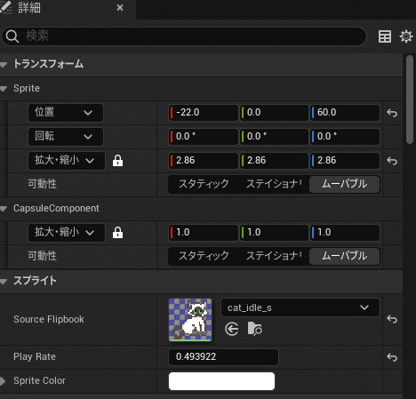Toggle CapsuleComponent scale ratio lock
Screen dimensions: 416x399
pyautogui.click(x=117, y=233)
